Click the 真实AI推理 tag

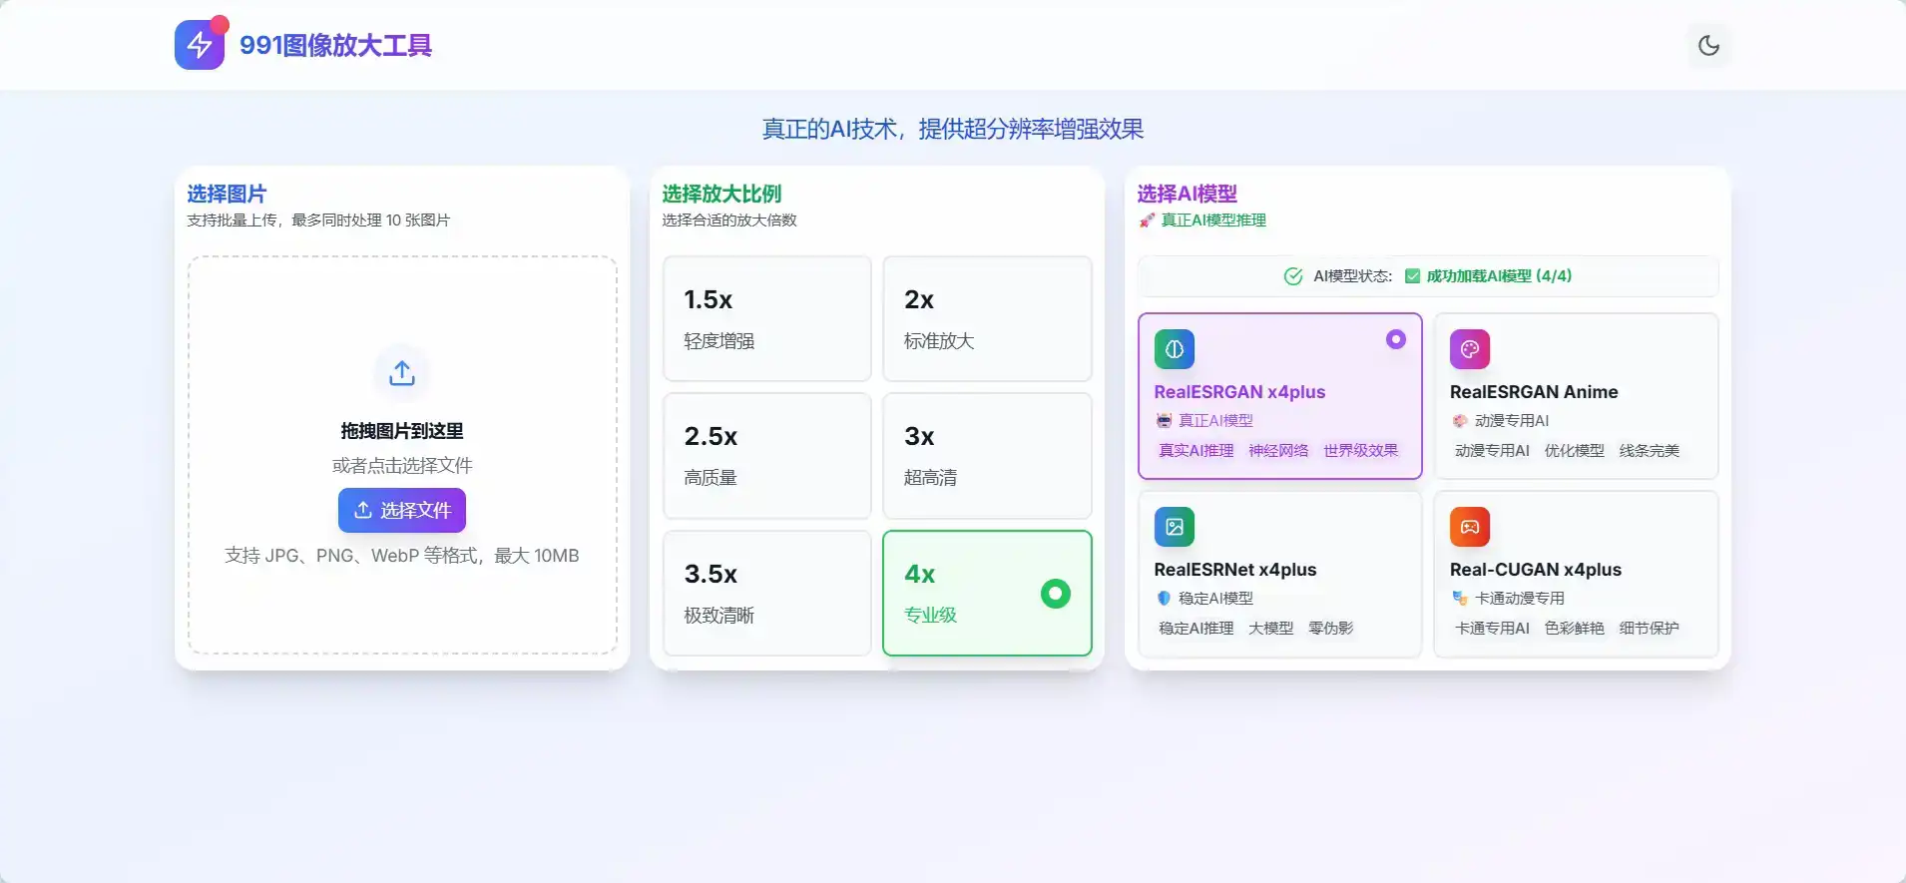coord(1196,451)
